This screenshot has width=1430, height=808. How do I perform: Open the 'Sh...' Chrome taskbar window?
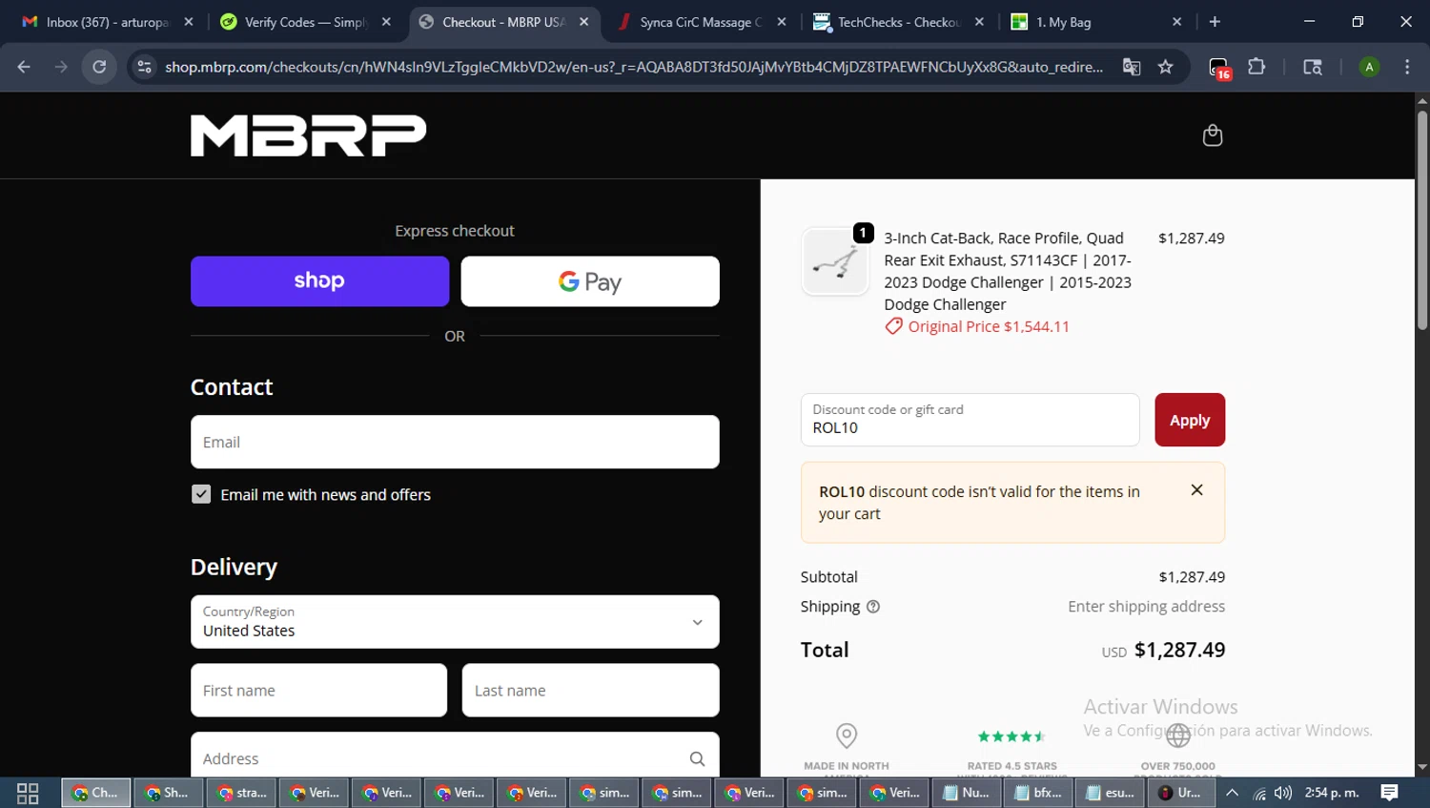169,793
